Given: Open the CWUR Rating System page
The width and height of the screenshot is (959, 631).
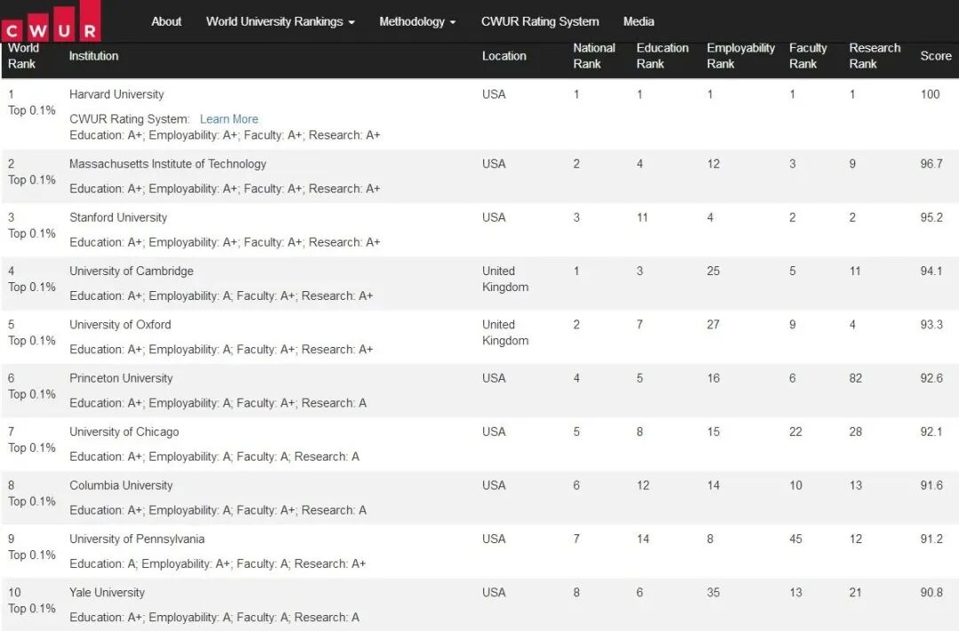Looking at the screenshot, I should click(540, 21).
